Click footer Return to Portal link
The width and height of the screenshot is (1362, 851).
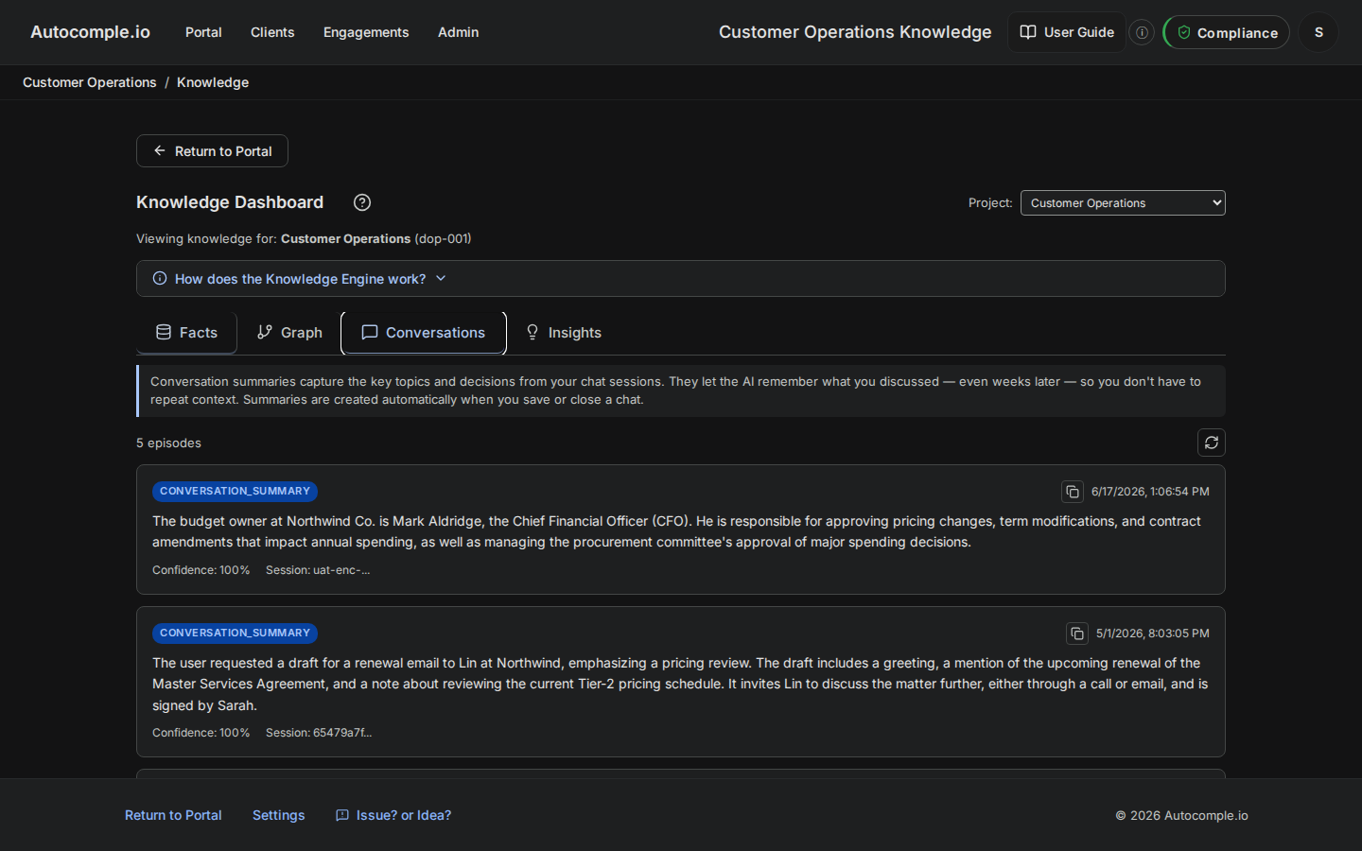[173, 815]
